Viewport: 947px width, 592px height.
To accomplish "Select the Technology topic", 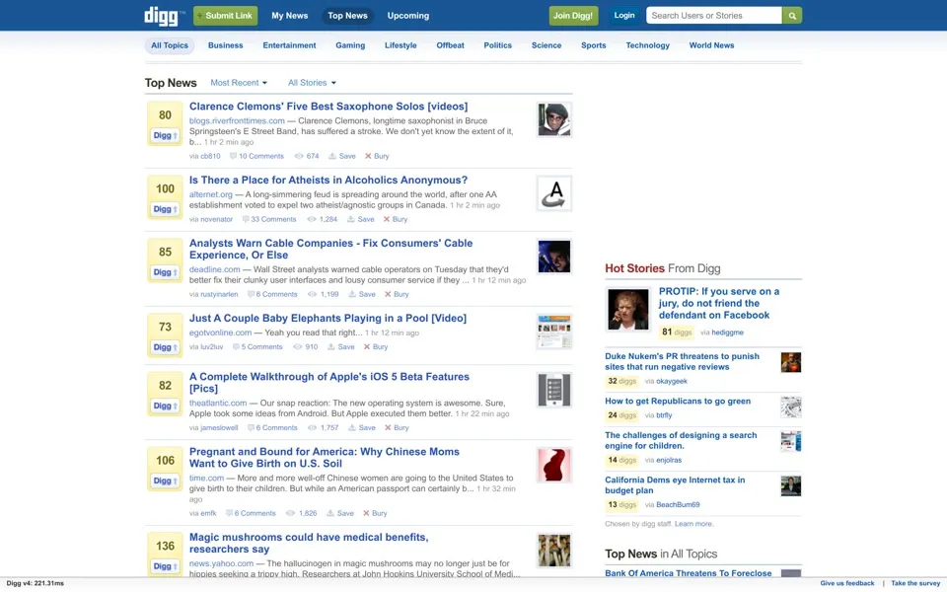I will click(x=647, y=45).
